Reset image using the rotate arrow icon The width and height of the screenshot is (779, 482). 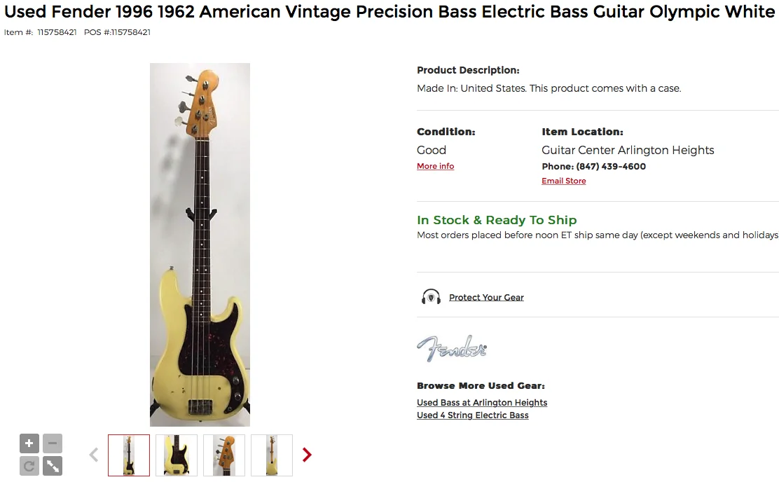click(x=29, y=466)
